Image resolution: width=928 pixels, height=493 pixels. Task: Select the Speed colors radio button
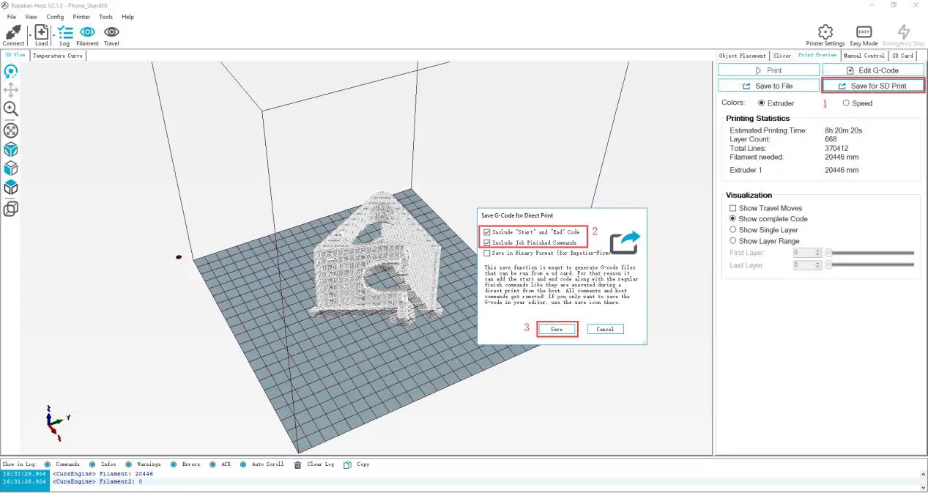click(846, 103)
